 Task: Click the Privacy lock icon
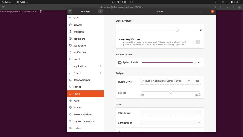70,73
